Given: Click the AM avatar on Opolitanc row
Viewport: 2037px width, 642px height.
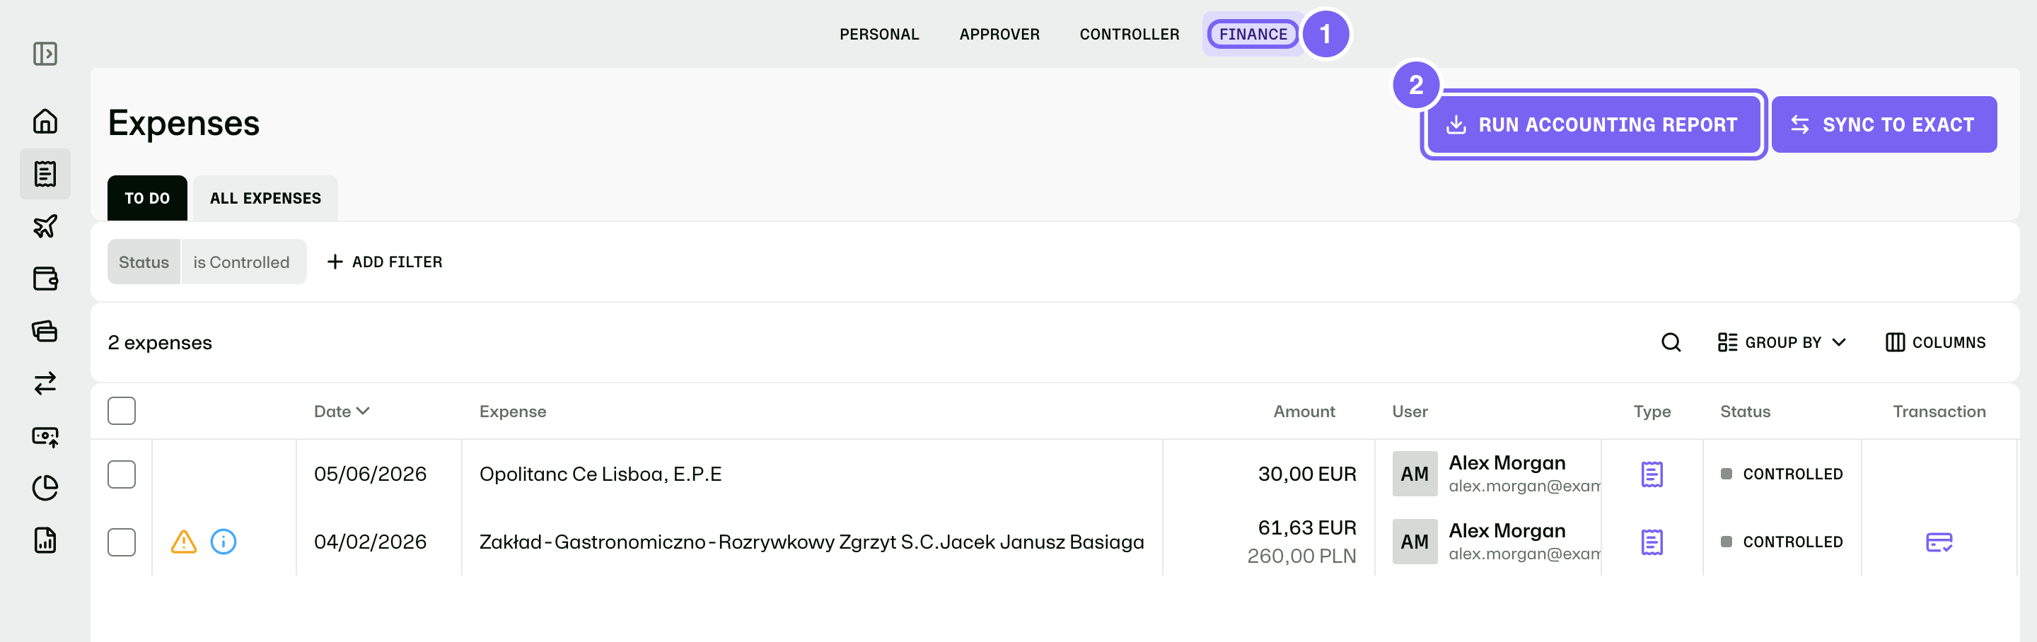Looking at the screenshot, I should pos(1415,474).
